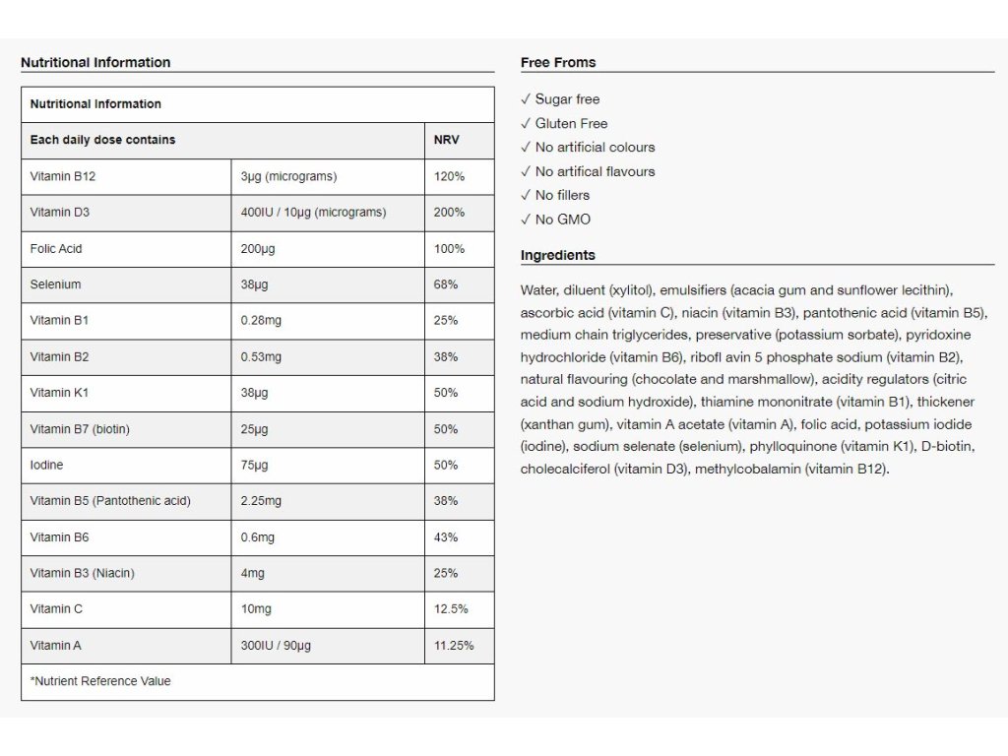Image resolution: width=1008 pixels, height=756 pixels.
Task: Click the No GMO checkmark icon
Action: click(x=526, y=220)
